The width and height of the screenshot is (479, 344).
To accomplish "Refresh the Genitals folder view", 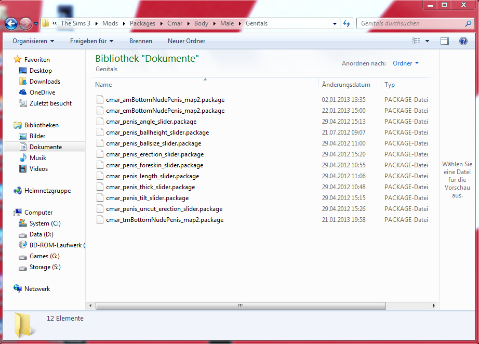I will [x=347, y=23].
